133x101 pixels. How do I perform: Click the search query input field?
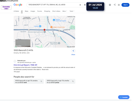point(53,5)
